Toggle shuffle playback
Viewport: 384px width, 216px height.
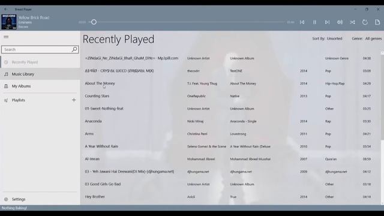click(x=352, y=22)
